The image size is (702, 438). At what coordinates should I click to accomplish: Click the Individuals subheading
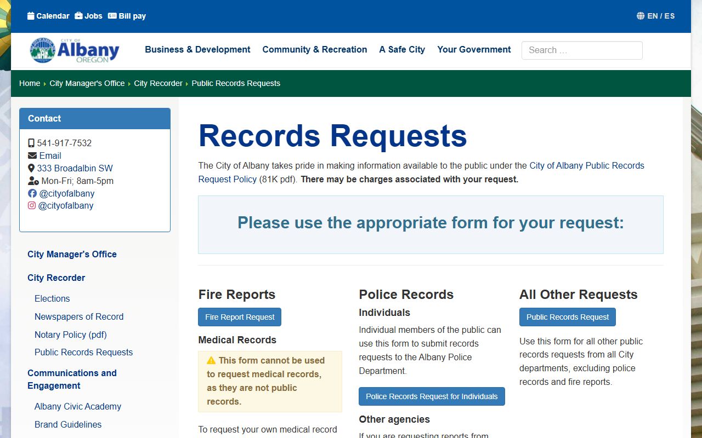384,313
